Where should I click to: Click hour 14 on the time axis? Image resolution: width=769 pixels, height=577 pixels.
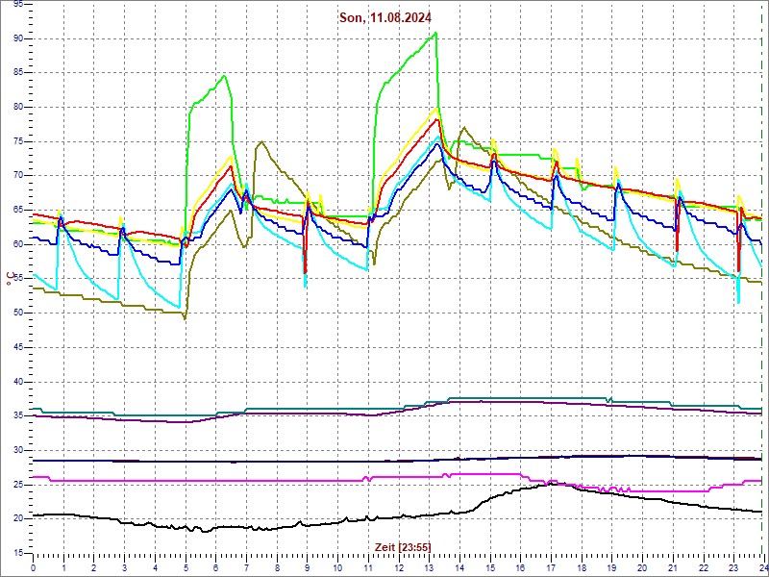point(459,566)
